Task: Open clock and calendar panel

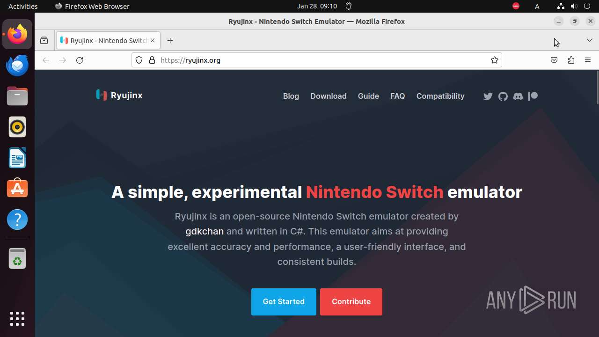Action: coord(317,6)
